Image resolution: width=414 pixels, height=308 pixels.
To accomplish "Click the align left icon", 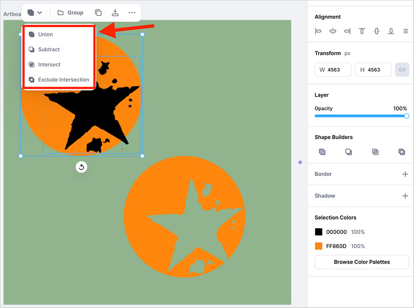I will pyautogui.click(x=318, y=31).
